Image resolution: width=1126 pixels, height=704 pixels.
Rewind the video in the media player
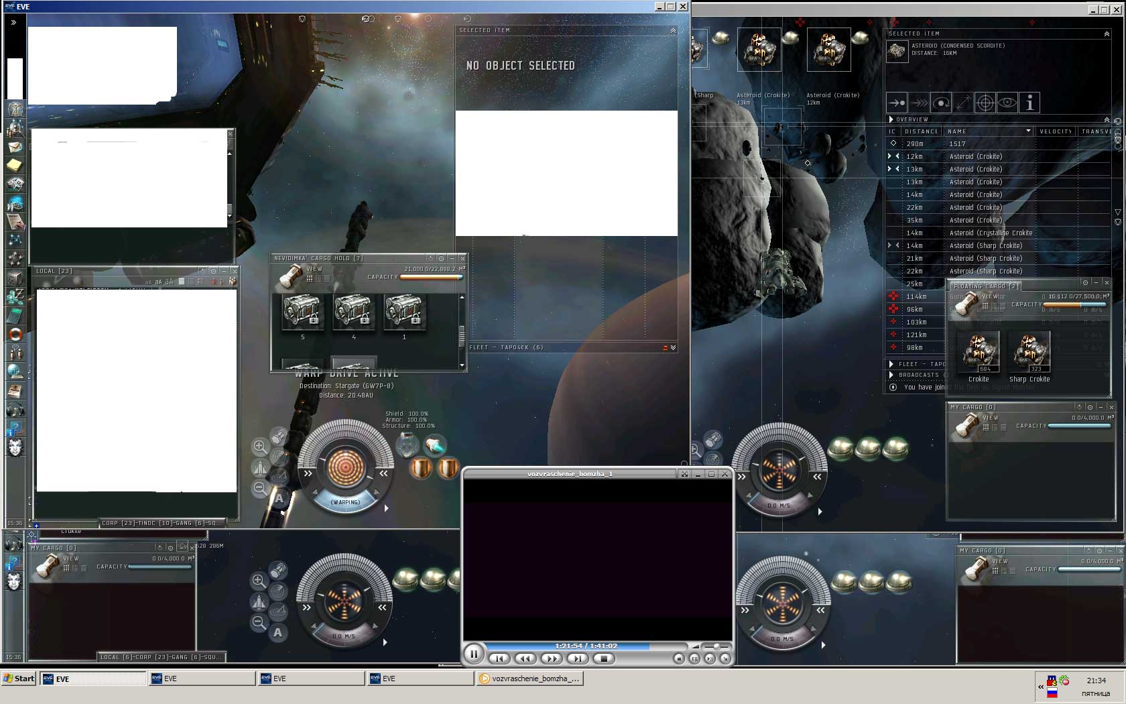(525, 658)
